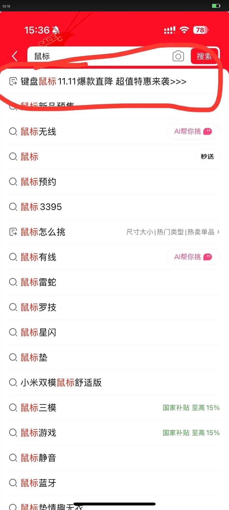Tap AI帮你挑 beside 鼠标无线
Screen dimensions: 229x510
click(193, 132)
